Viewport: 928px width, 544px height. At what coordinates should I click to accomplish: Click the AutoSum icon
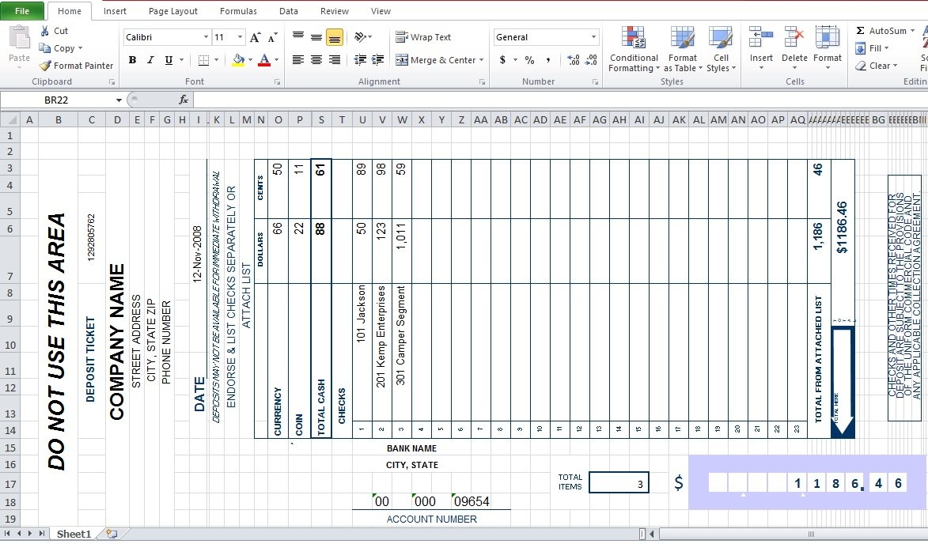click(862, 31)
